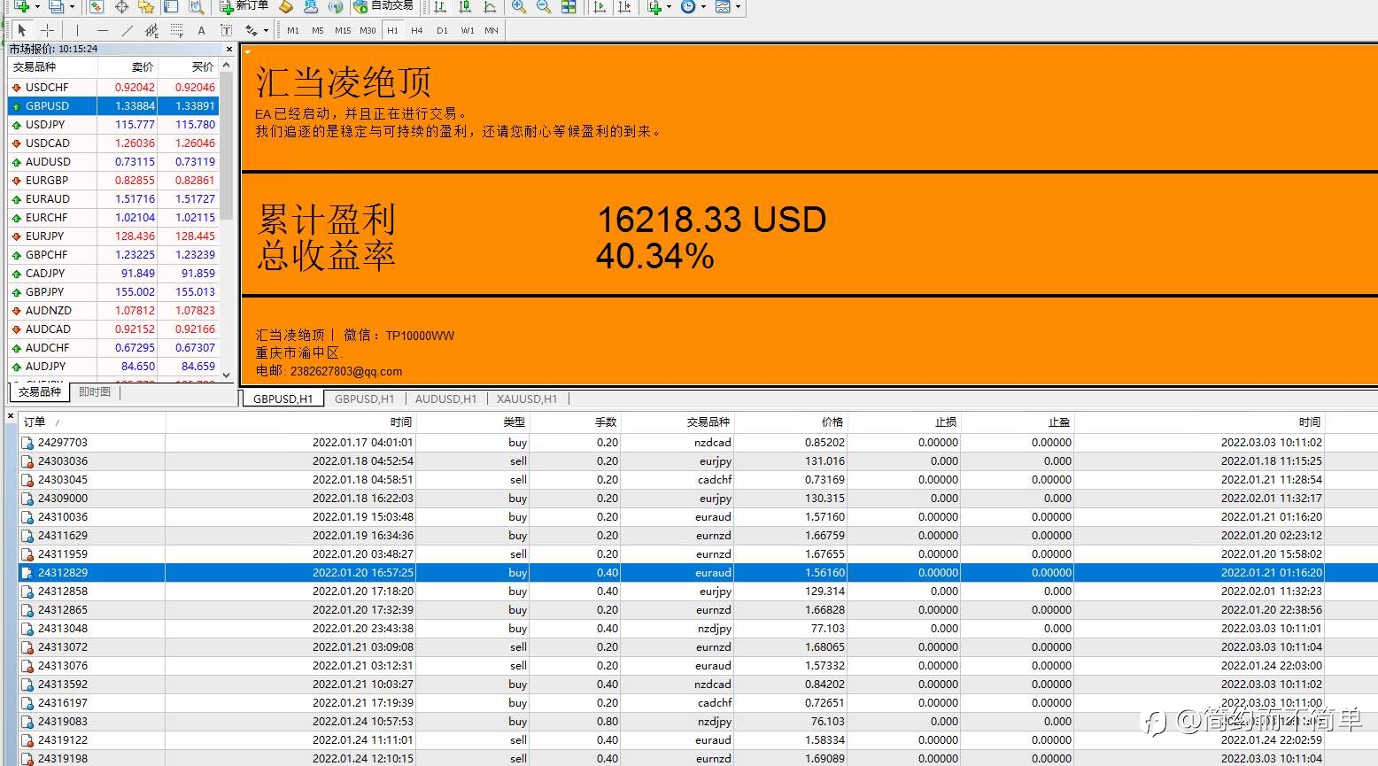Select the horizontal line tool
Screen dimensions: 1378x766
(103, 30)
